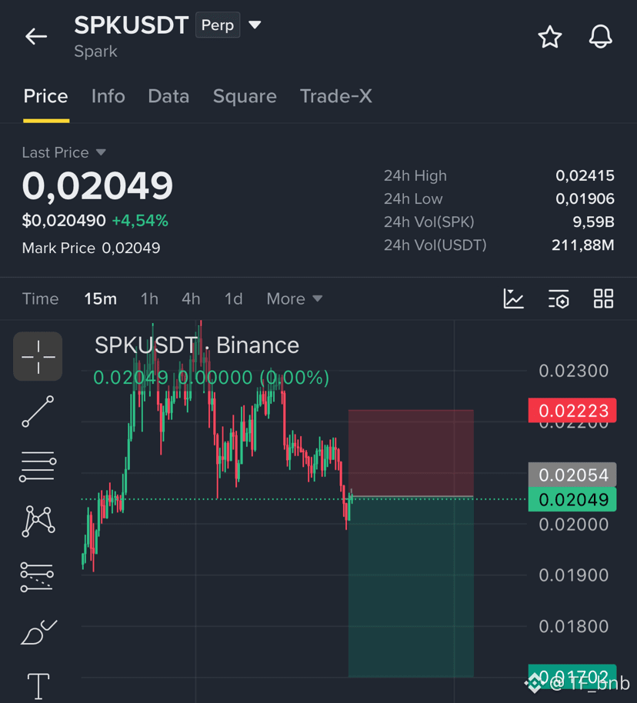
Task: Select the crosshair cursor tool
Action: (x=38, y=356)
